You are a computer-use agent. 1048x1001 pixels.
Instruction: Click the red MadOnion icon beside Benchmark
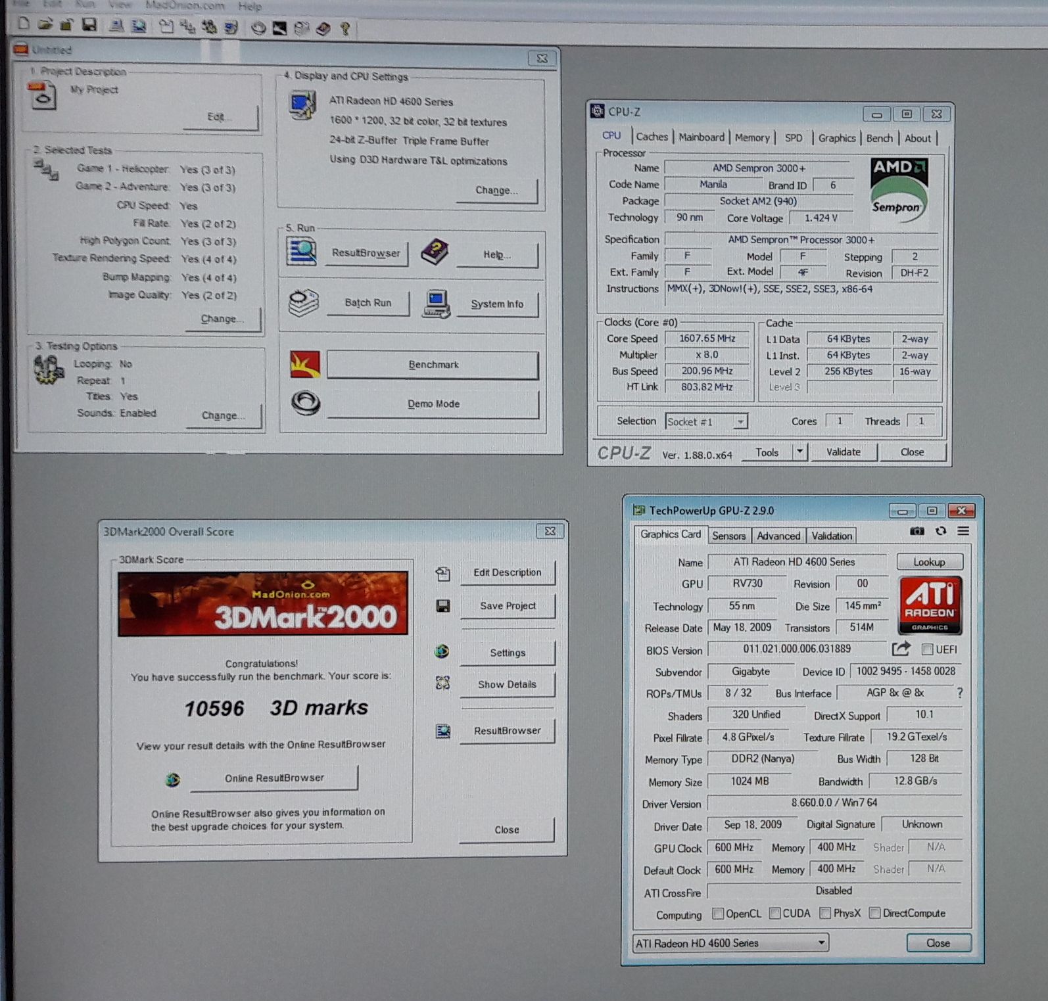305,365
